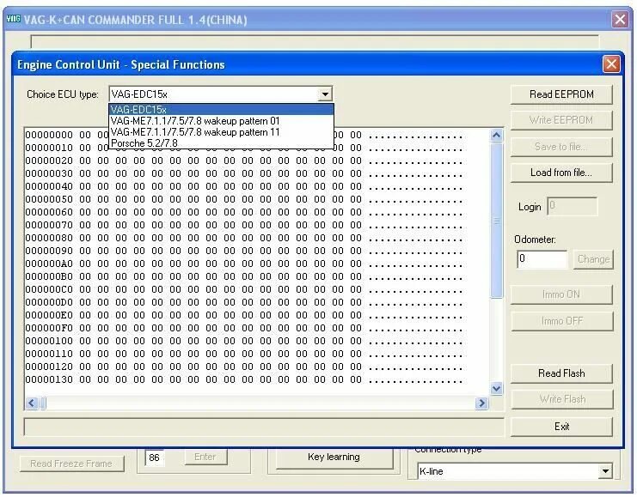Click hex view scroll left arrow
Screen dimensions: 637x497
(x=32, y=403)
